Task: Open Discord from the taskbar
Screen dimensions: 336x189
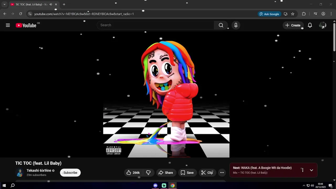Action: pyautogui.click(x=155, y=186)
